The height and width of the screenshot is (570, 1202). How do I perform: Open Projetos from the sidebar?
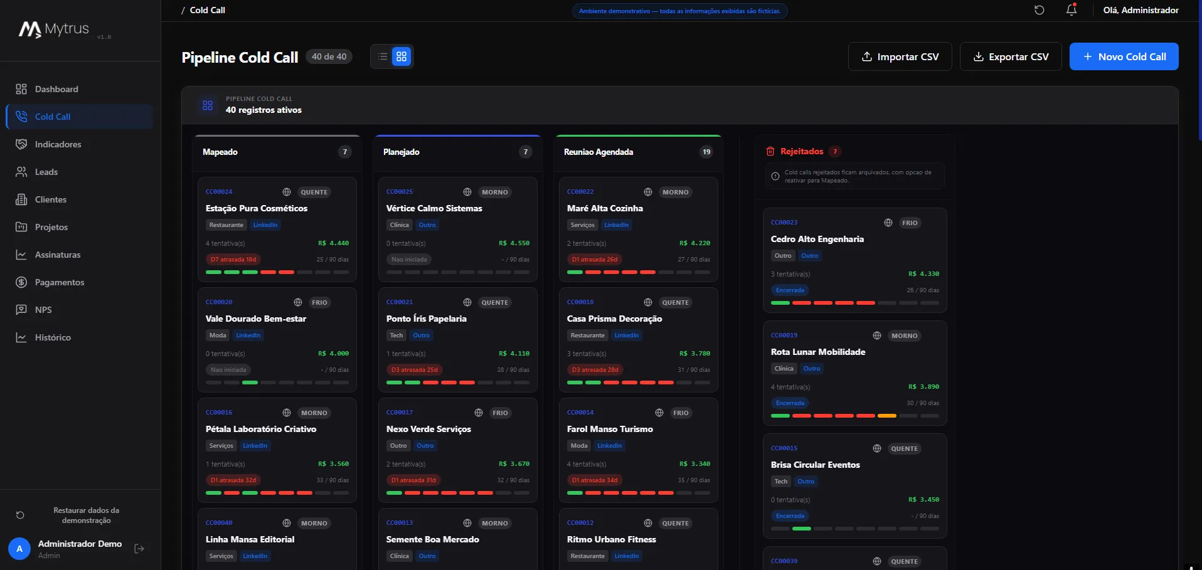pyautogui.click(x=80, y=227)
